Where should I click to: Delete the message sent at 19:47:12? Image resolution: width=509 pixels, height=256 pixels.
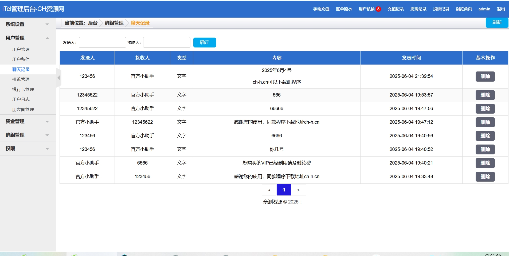pyautogui.click(x=485, y=122)
